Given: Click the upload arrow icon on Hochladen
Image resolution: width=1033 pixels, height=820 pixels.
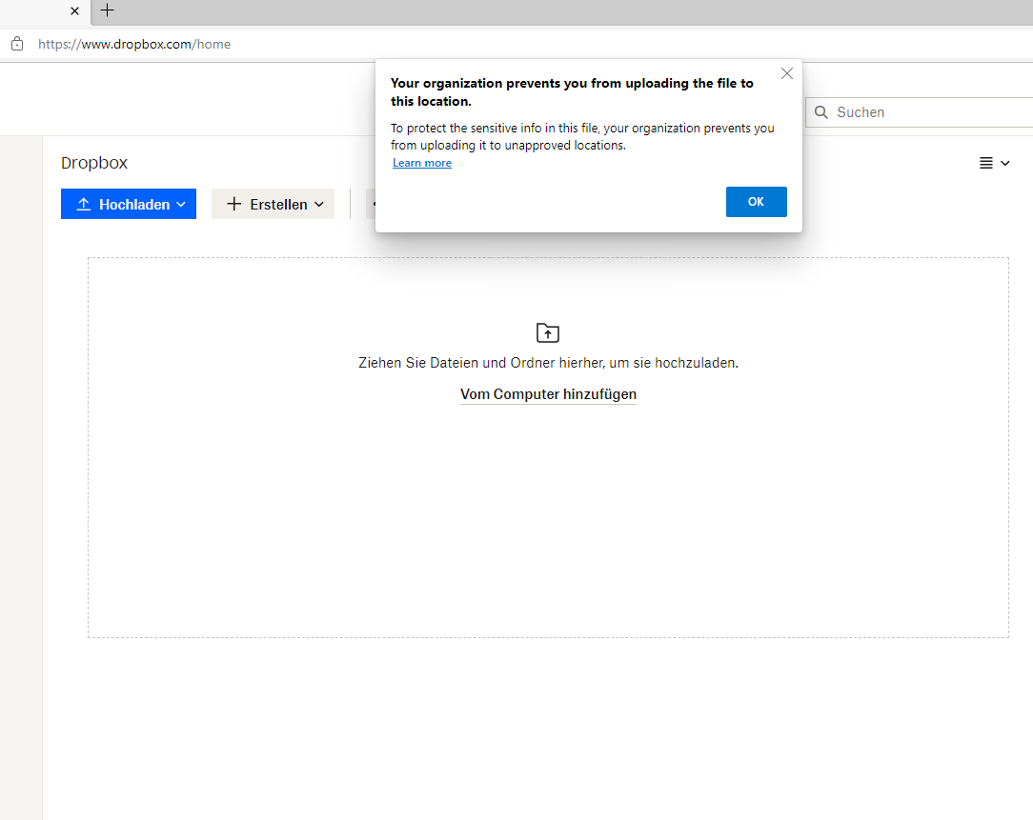Looking at the screenshot, I should [84, 205].
